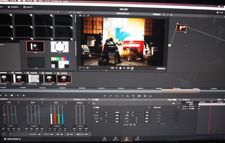Reset the Lift color bars
The image size is (225, 143).
tap(18, 102)
